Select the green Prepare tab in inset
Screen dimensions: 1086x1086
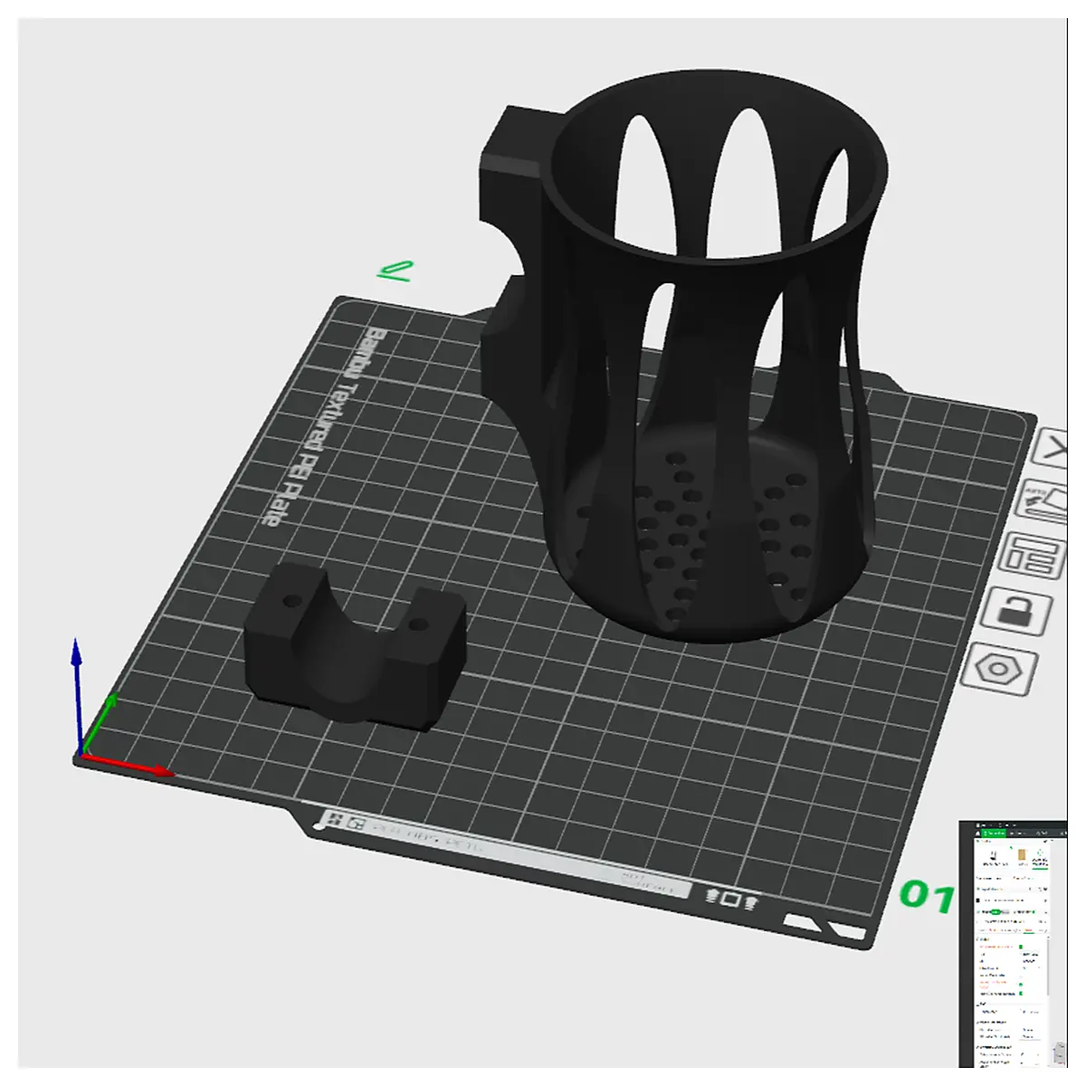point(995,833)
